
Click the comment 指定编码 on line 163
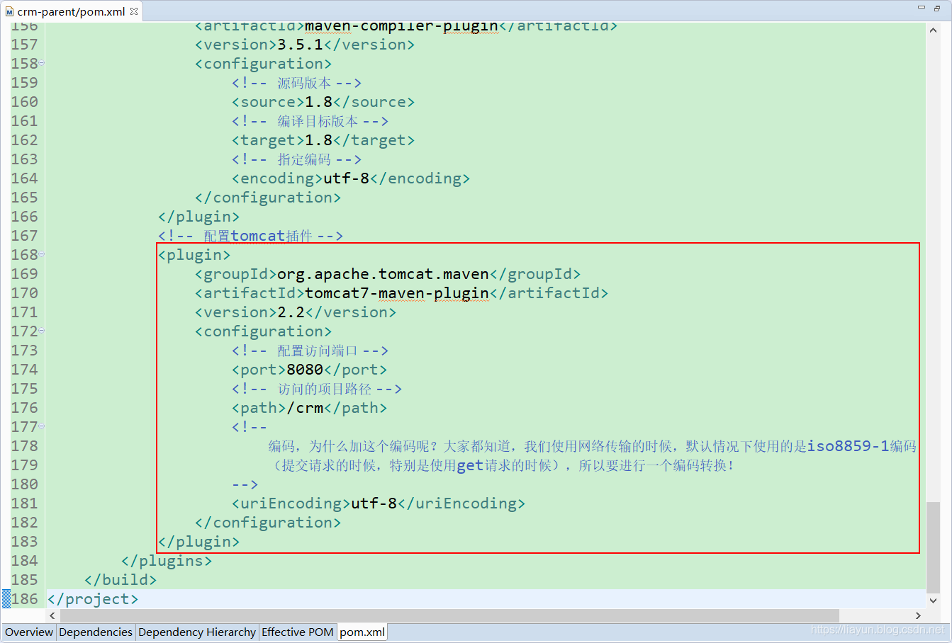pos(304,159)
